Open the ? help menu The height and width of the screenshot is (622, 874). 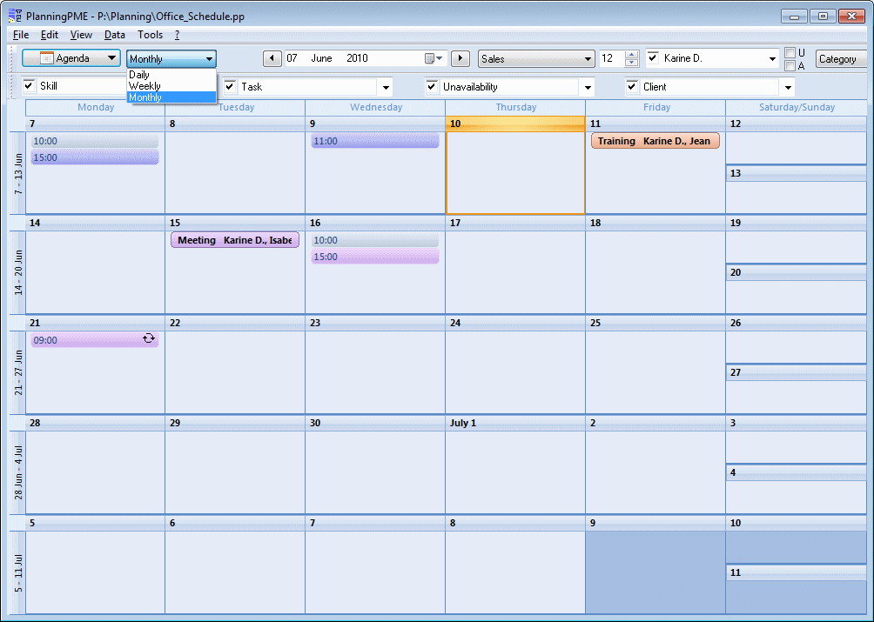click(x=177, y=35)
